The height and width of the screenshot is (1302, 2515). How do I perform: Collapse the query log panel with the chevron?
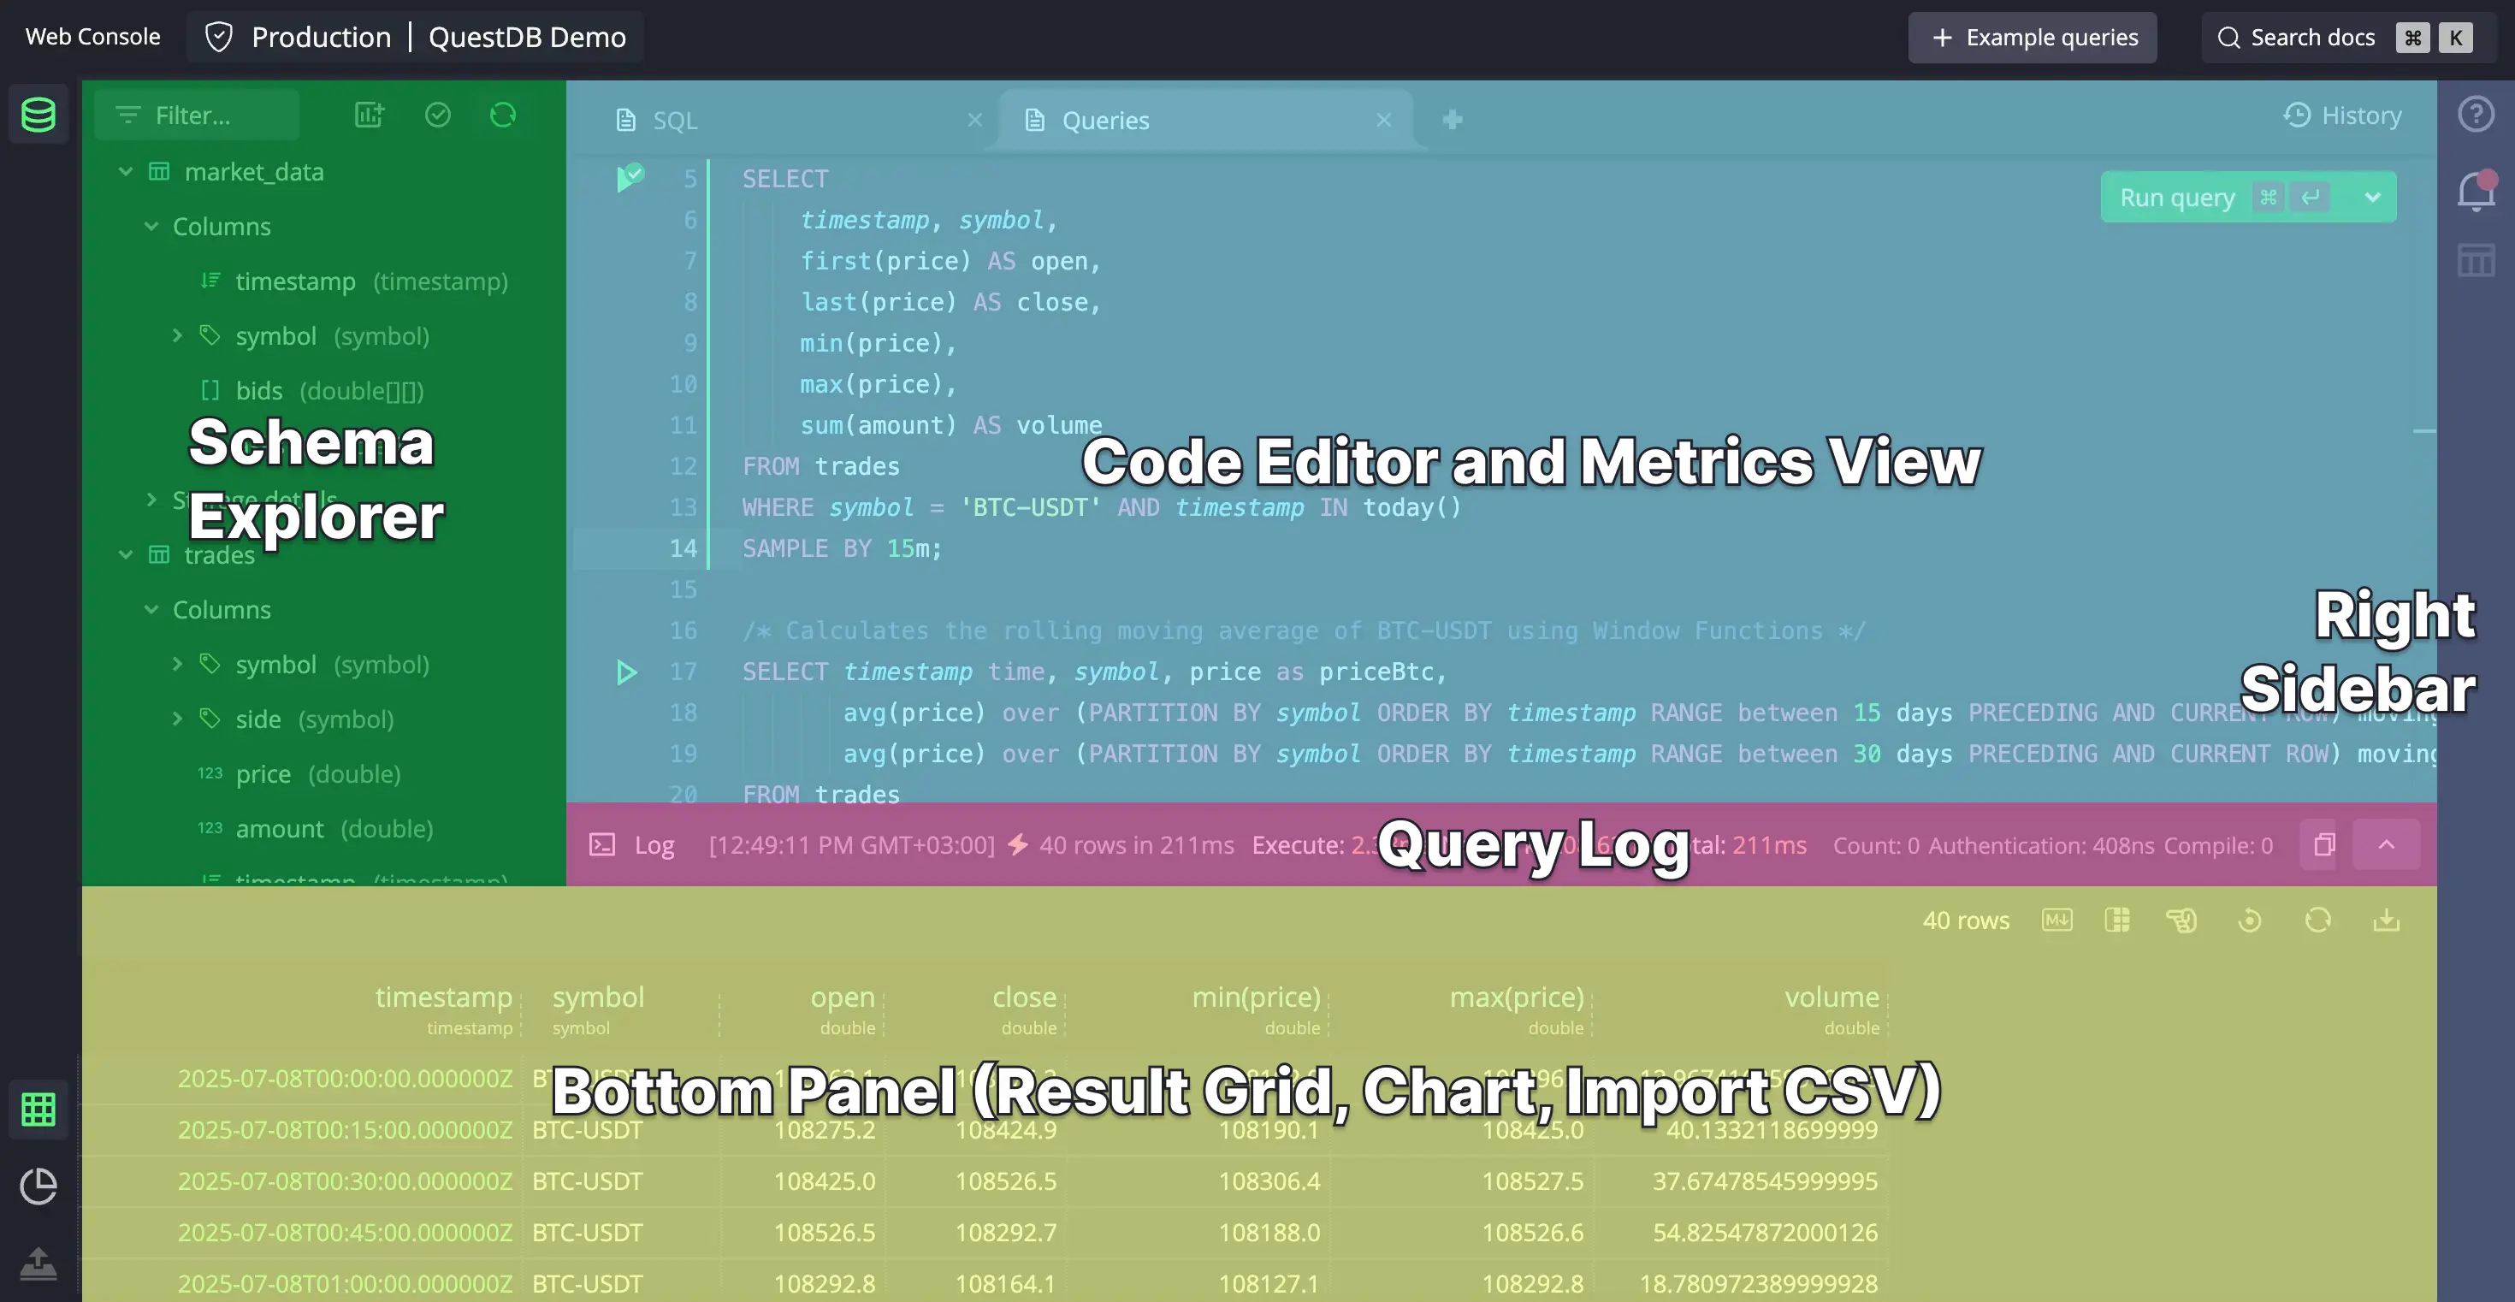pos(2386,844)
